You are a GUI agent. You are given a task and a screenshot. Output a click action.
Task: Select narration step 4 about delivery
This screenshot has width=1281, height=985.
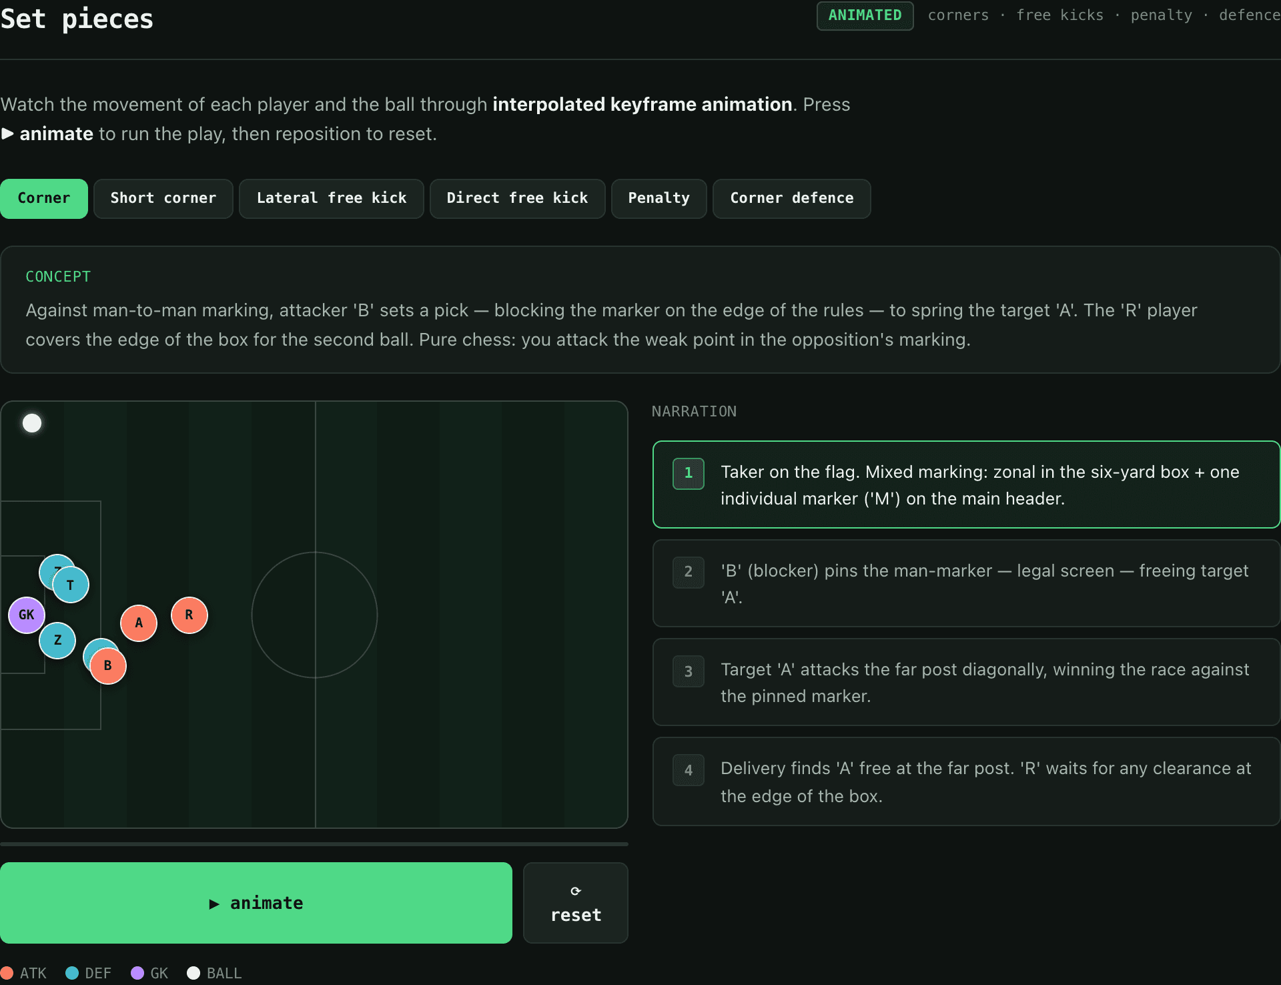(966, 781)
